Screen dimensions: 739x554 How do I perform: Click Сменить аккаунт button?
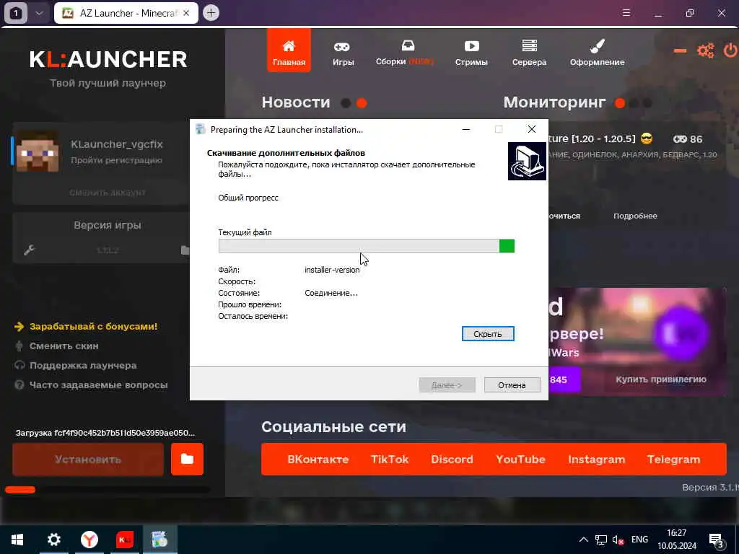click(x=108, y=192)
